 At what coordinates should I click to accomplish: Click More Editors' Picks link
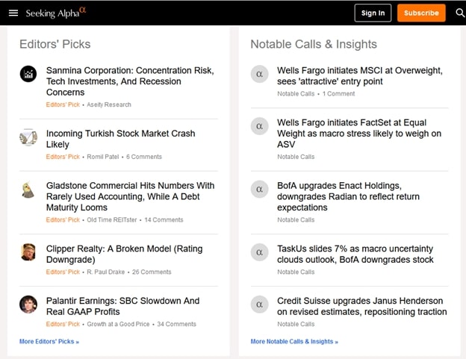click(49, 342)
